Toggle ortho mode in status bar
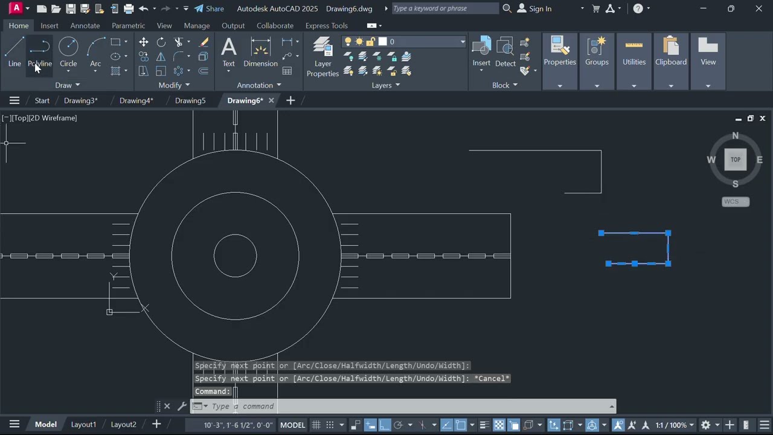This screenshot has width=773, height=435. tap(385, 425)
